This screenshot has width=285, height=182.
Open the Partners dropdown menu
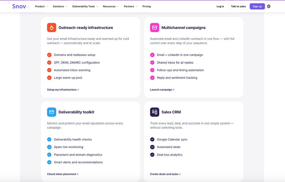point(131,6)
